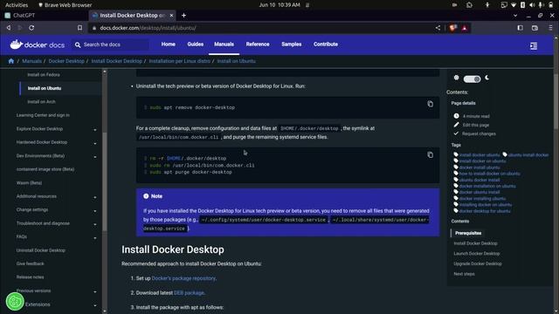Open the Contribute nav item
The width and height of the screenshot is (559, 314).
coord(326,44)
